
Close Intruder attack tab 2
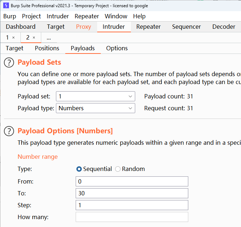[x=34, y=38]
